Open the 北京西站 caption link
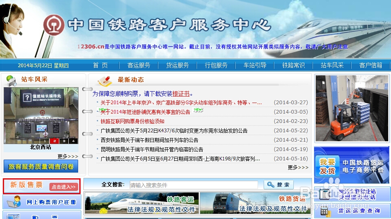391x219 pixels. coord(41,147)
